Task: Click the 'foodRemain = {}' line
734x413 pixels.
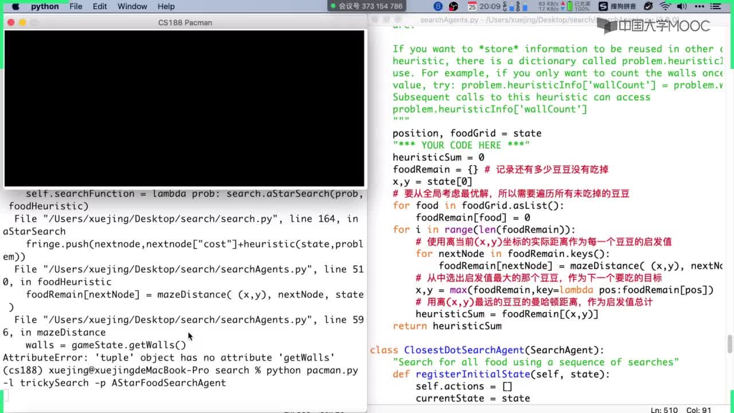Action: [435, 169]
